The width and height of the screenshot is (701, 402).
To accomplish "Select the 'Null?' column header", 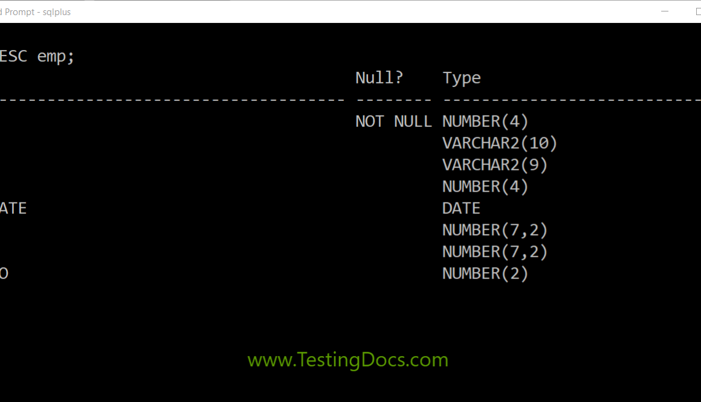I will pyautogui.click(x=379, y=78).
